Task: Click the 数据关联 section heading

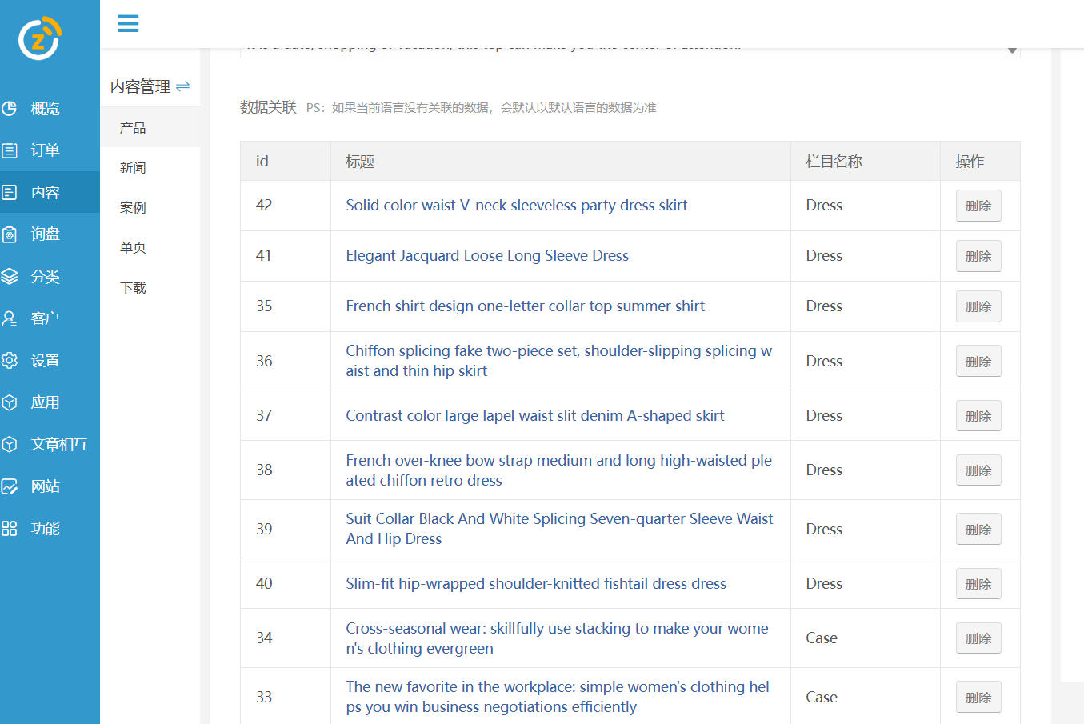Action: (268, 107)
